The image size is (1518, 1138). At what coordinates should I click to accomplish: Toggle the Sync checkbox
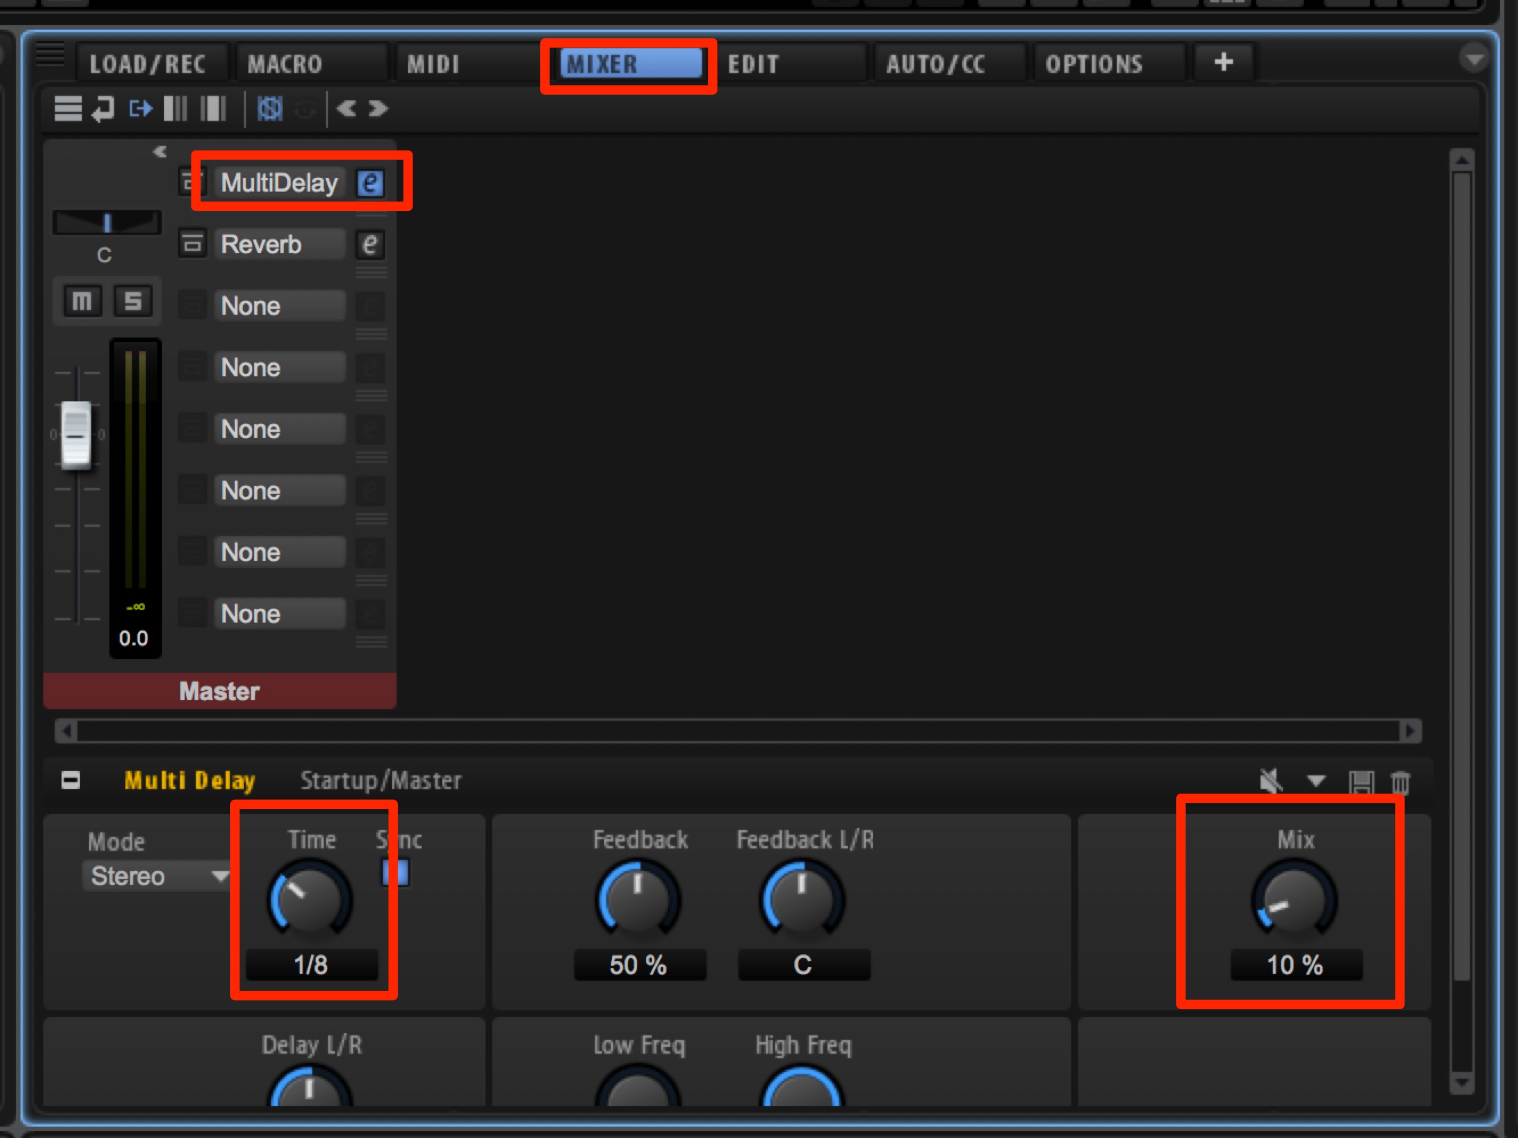pos(395,873)
